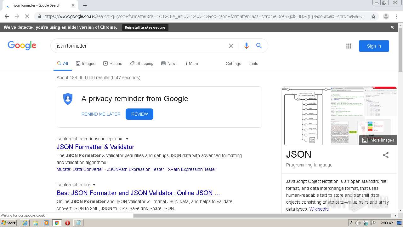
Task: Select the All results tab
Action: 62,63
